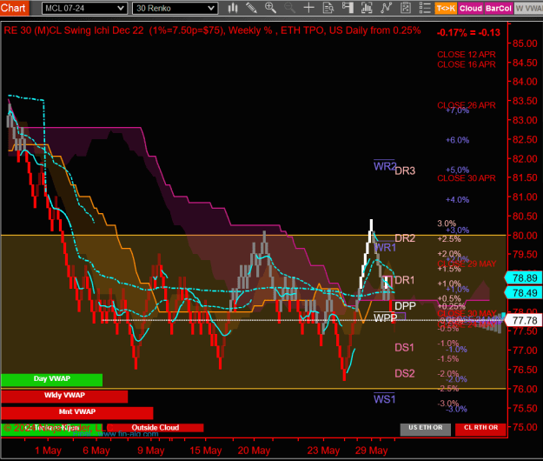Click the DS1 support label
Image resolution: width=543 pixels, height=461 pixels.
pyautogui.click(x=405, y=348)
